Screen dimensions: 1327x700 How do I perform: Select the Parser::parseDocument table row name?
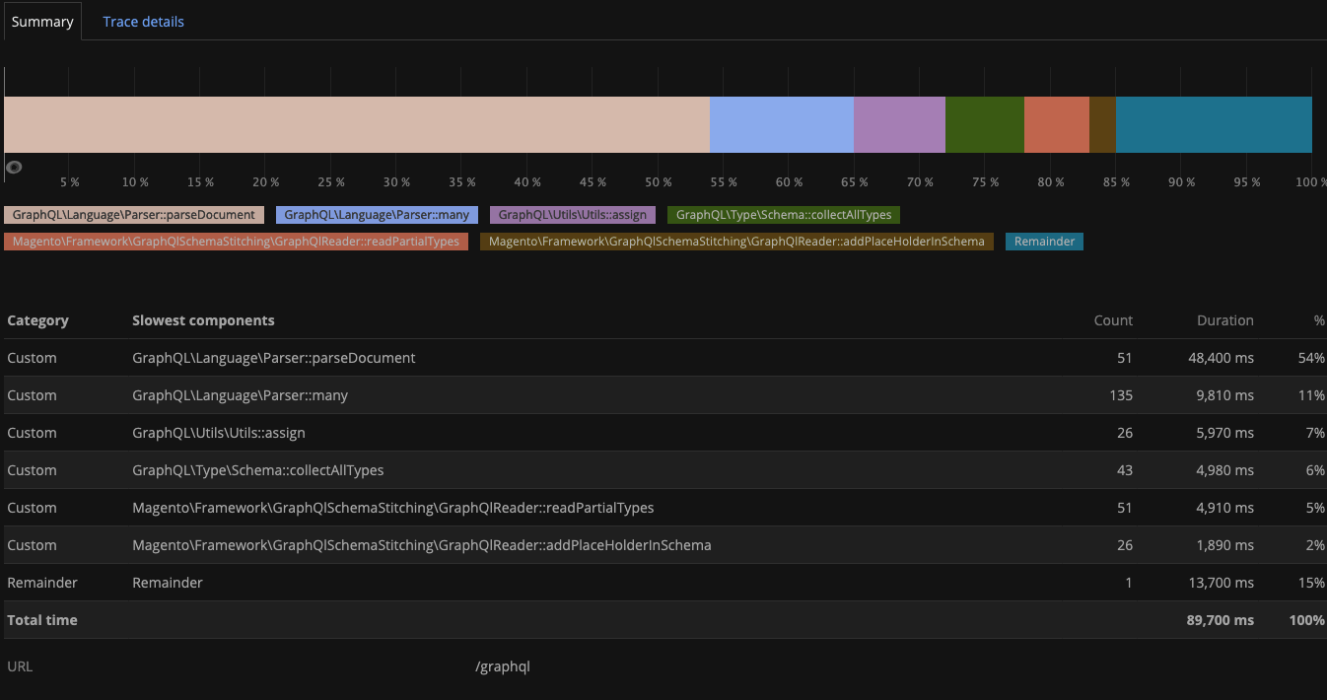click(x=274, y=358)
